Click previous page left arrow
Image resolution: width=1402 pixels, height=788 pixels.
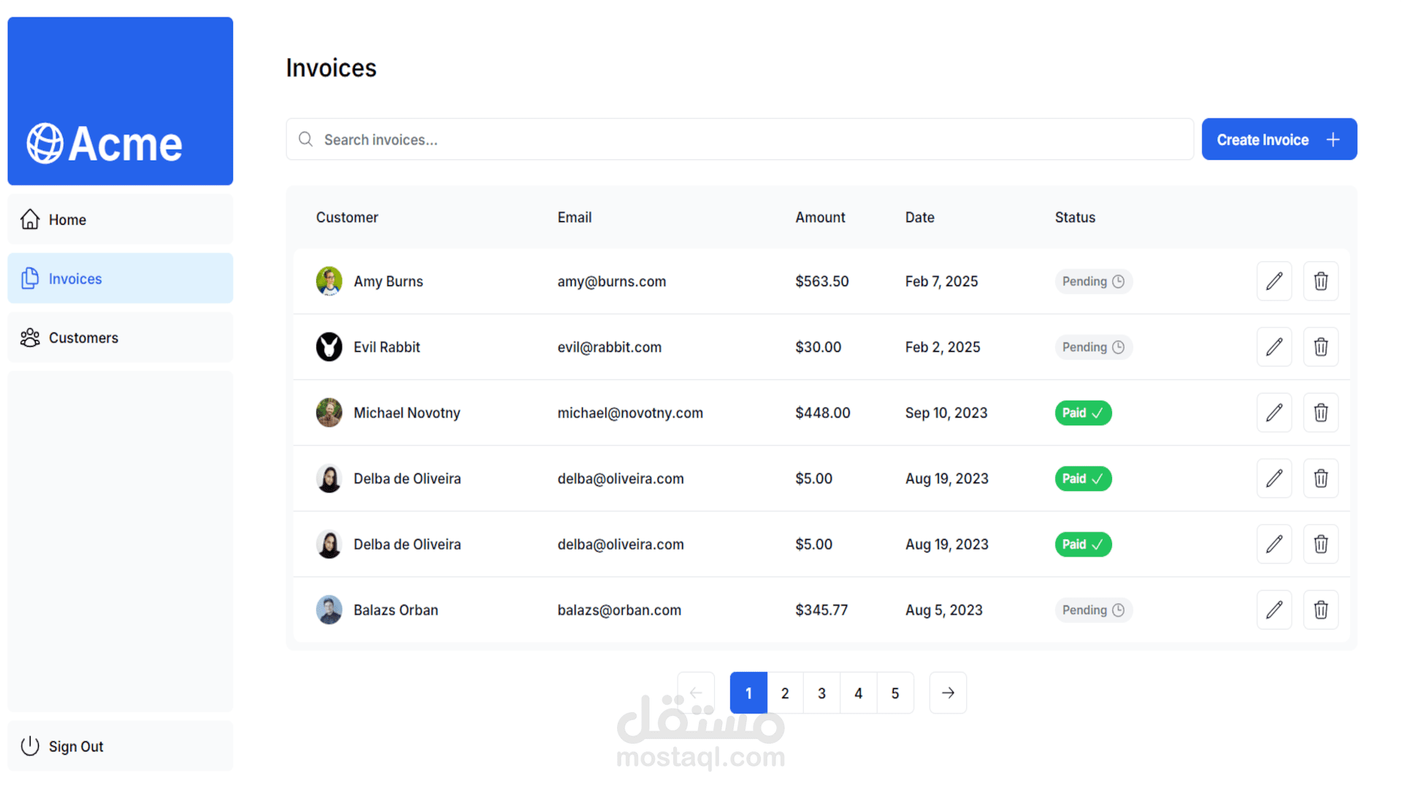click(x=696, y=692)
